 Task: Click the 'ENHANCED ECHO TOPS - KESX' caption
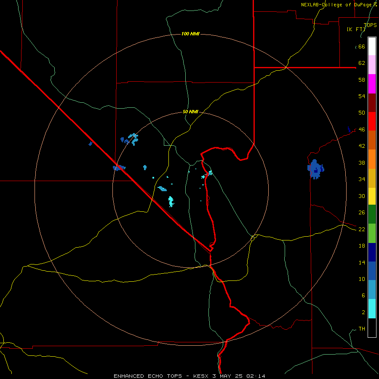pos(162,376)
